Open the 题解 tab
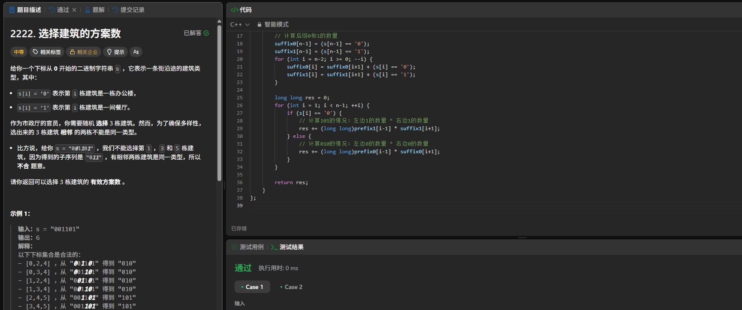The height and width of the screenshot is (310, 742). click(95, 10)
